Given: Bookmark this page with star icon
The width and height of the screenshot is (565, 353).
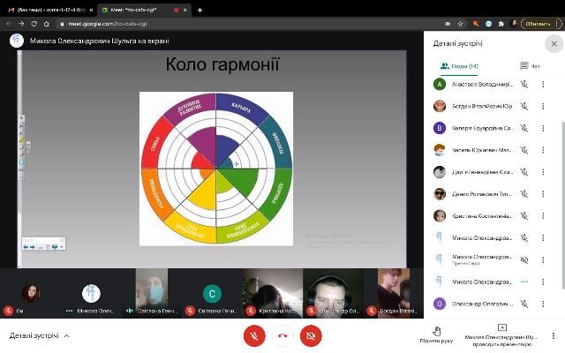Looking at the screenshot, I should [461, 24].
